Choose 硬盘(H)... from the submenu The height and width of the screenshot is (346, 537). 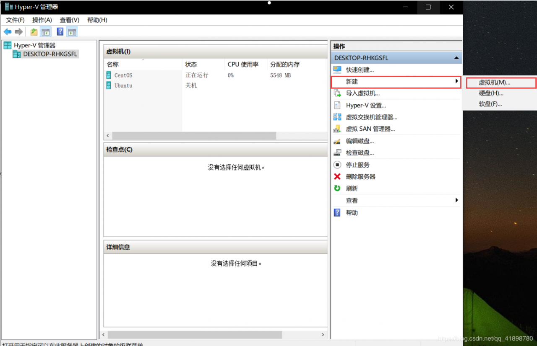[x=491, y=93]
